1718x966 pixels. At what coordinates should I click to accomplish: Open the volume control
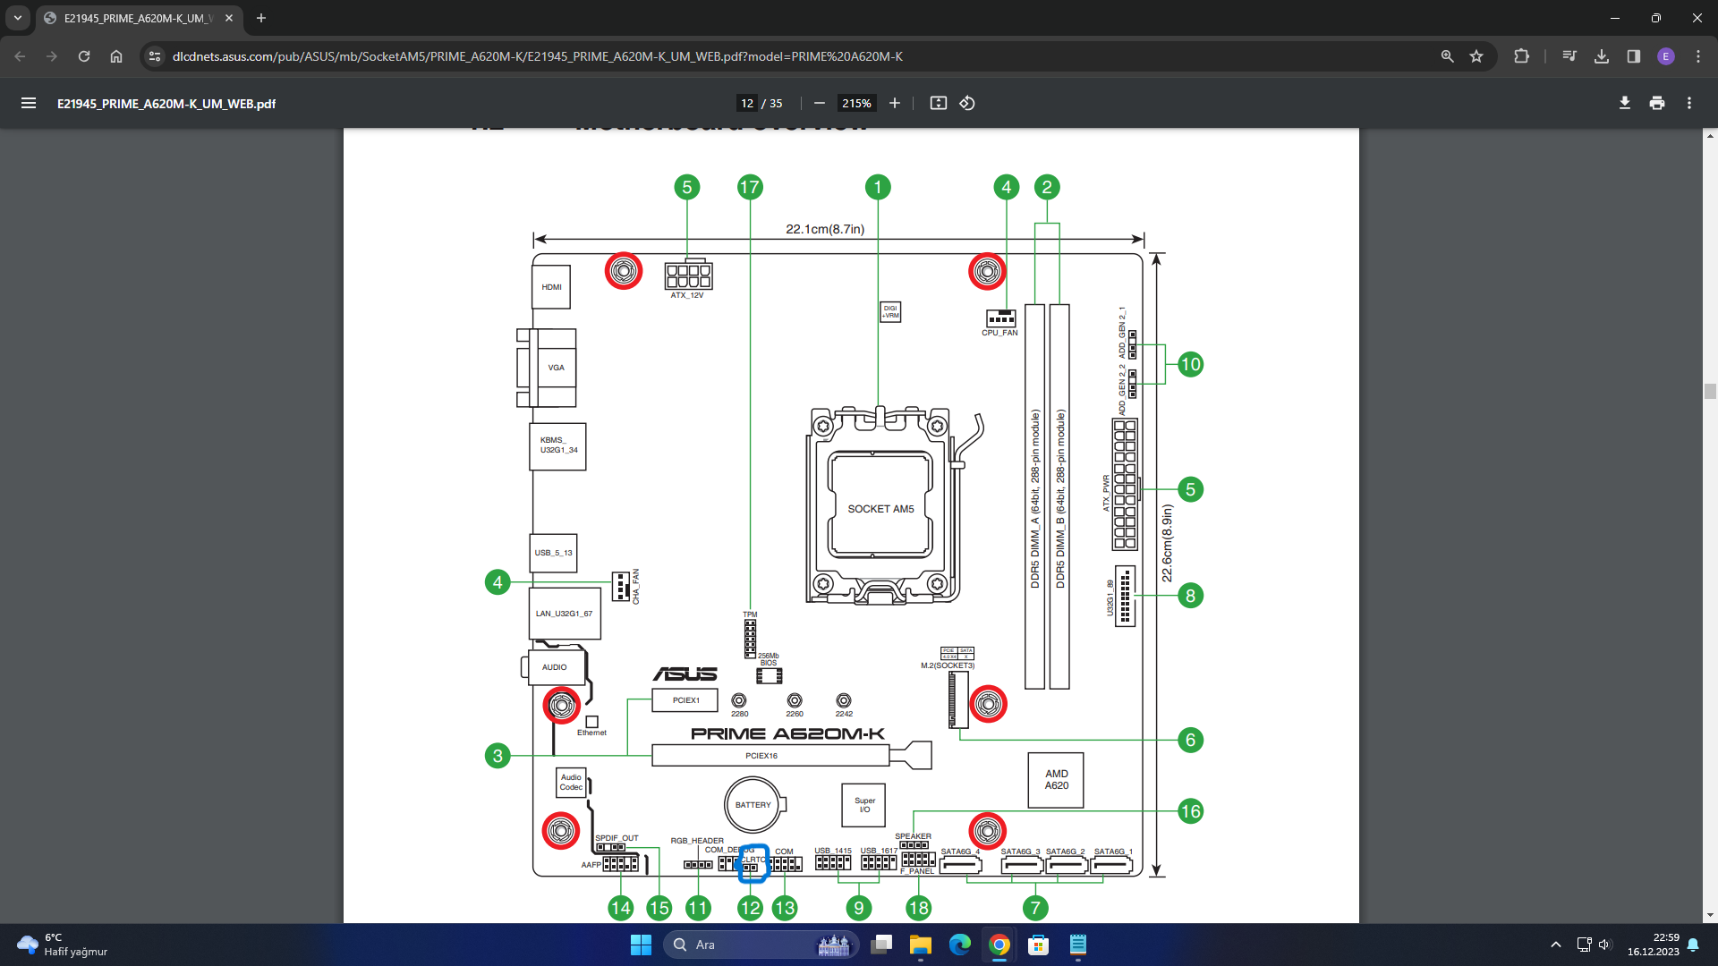(1604, 945)
